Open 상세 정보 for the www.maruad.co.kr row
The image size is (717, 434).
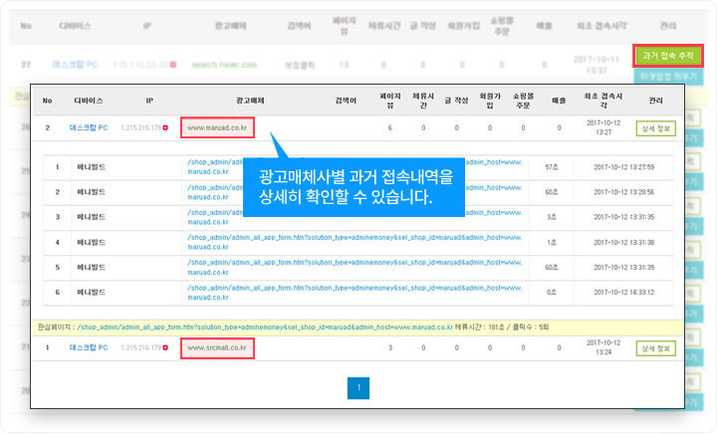[655, 128]
